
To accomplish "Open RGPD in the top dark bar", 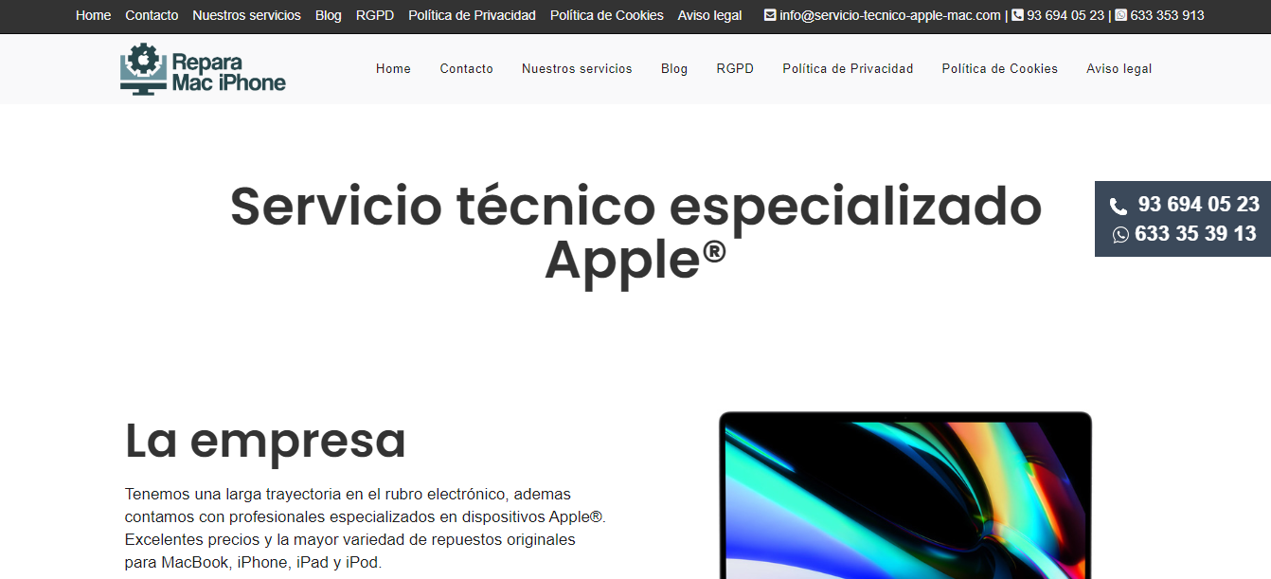I will [x=375, y=15].
